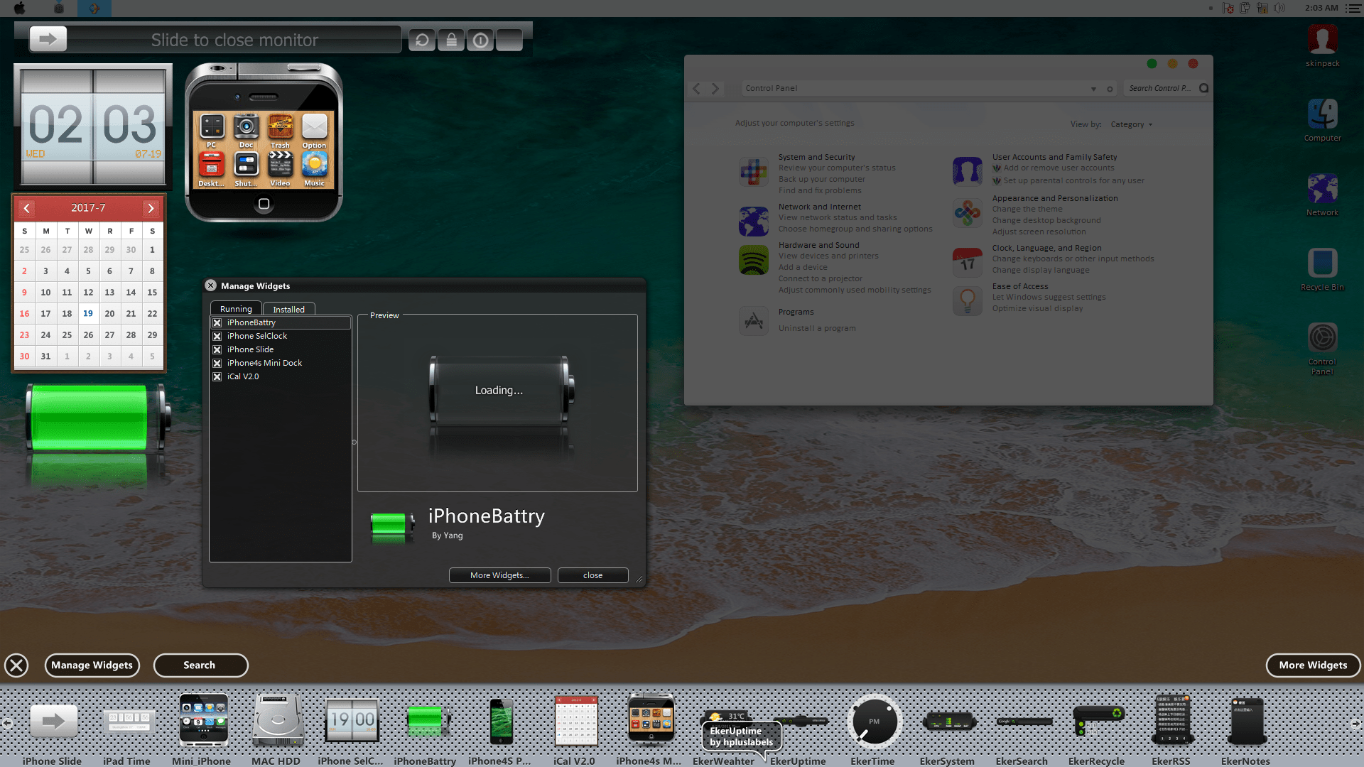Select EkerNotes widget in gallery

point(1247,720)
